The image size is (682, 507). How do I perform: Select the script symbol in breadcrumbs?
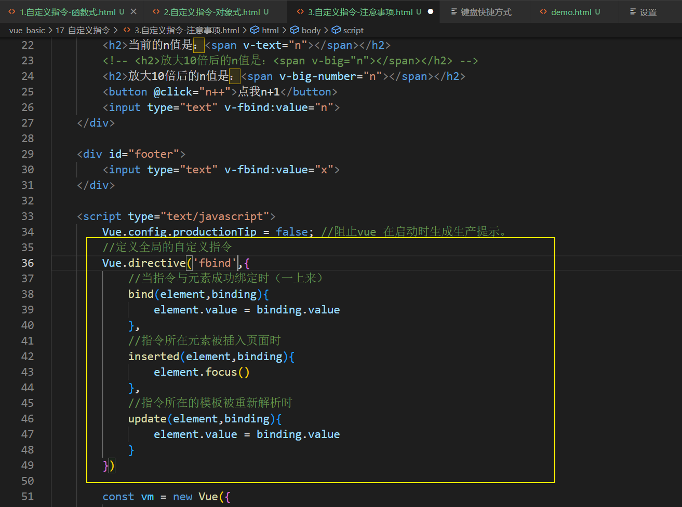pos(353,30)
